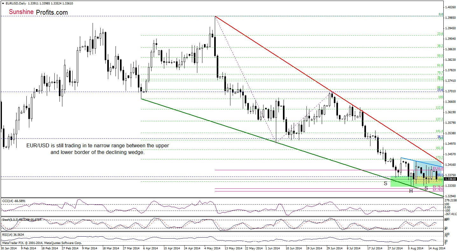Click the 279.2158 CCI scale value

(x=450, y=200)
